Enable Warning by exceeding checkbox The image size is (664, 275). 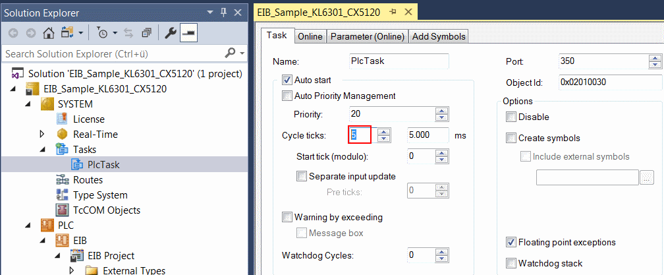tap(287, 218)
